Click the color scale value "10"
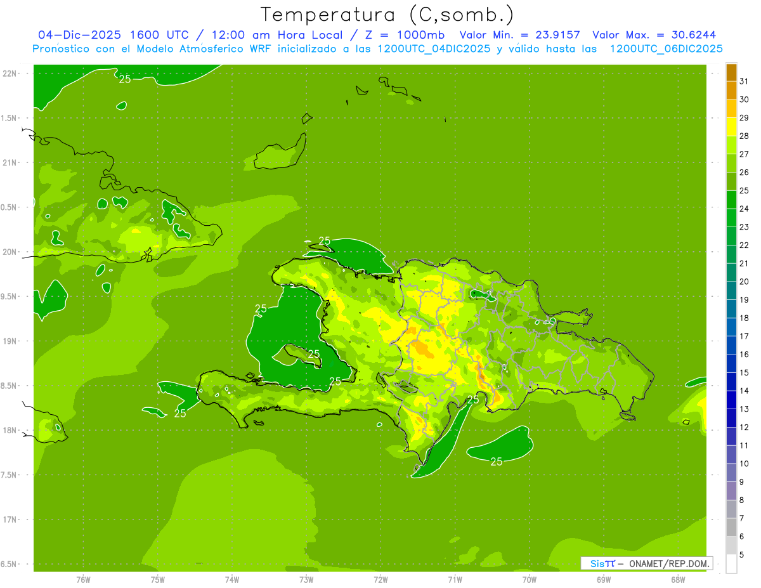This screenshot has width=761, height=588. [x=745, y=464]
